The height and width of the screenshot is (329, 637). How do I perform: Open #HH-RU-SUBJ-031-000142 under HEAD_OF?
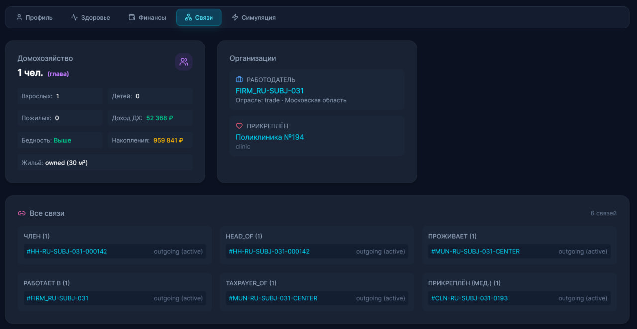[x=269, y=252]
